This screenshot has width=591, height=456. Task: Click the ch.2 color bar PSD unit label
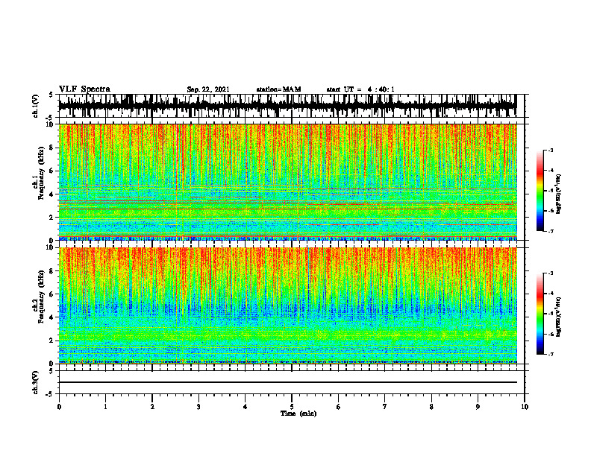click(x=559, y=317)
